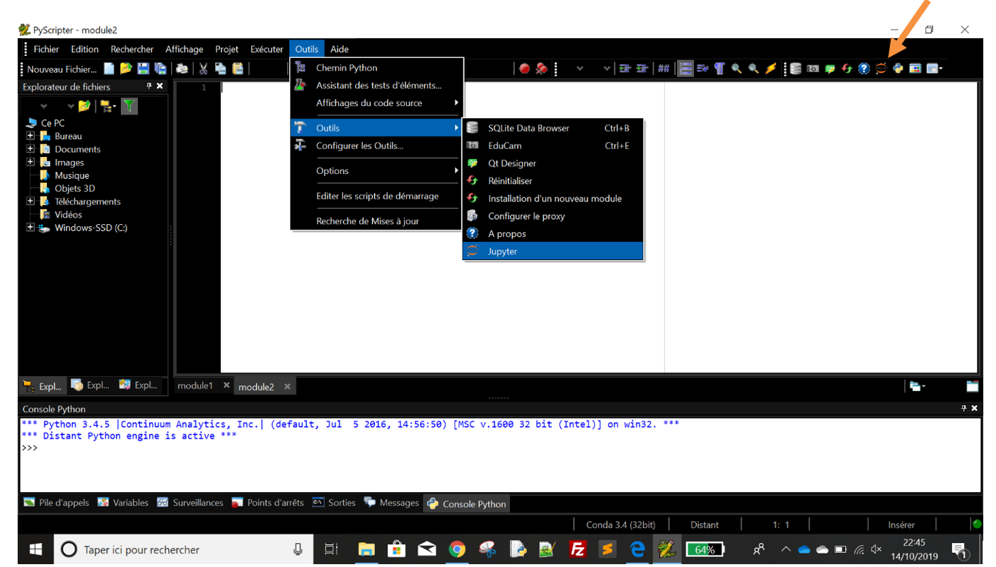Click the Jupyter icon in the toolbar
The image size is (996, 567).
click(881, 69)
